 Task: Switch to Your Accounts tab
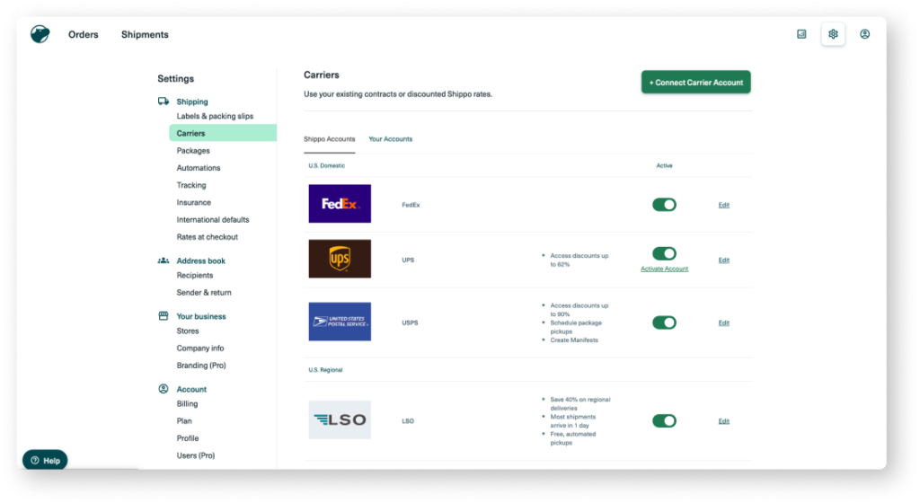(x=390, y=139)
